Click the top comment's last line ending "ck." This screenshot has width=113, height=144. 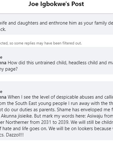[x=3, y=29]
